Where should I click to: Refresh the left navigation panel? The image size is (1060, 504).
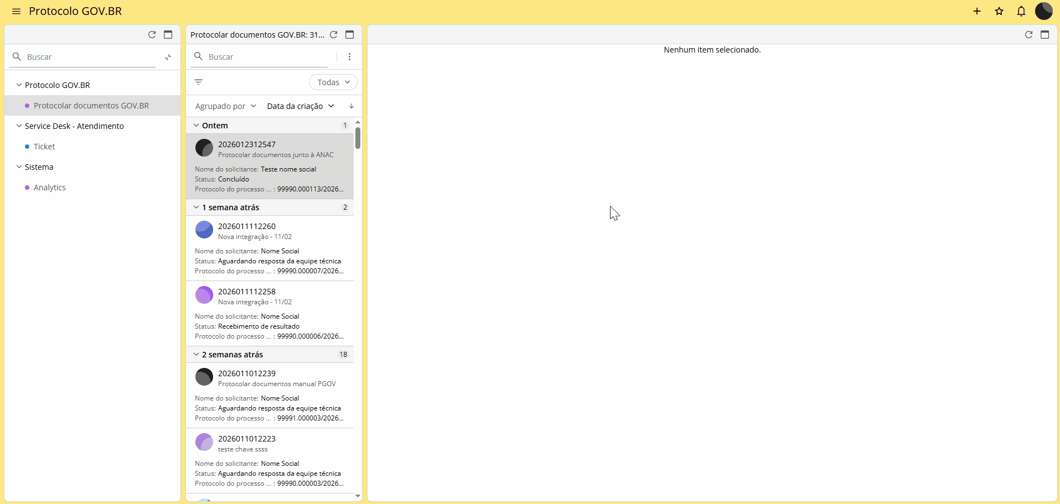pyautogui.click(x=152, y=34)
